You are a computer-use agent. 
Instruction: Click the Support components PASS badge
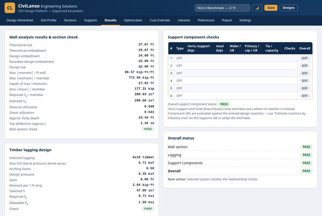[307, 163]
